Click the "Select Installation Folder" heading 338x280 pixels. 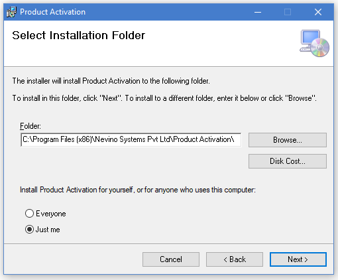[x=79, y=35]
